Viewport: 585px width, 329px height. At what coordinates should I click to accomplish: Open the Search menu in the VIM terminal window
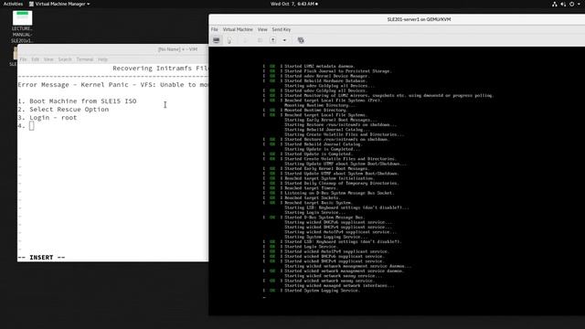[x=65, y=59]
